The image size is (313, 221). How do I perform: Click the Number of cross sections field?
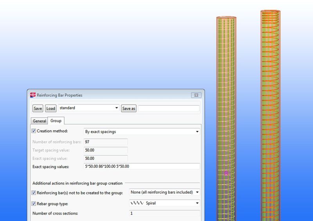point(164,213)
